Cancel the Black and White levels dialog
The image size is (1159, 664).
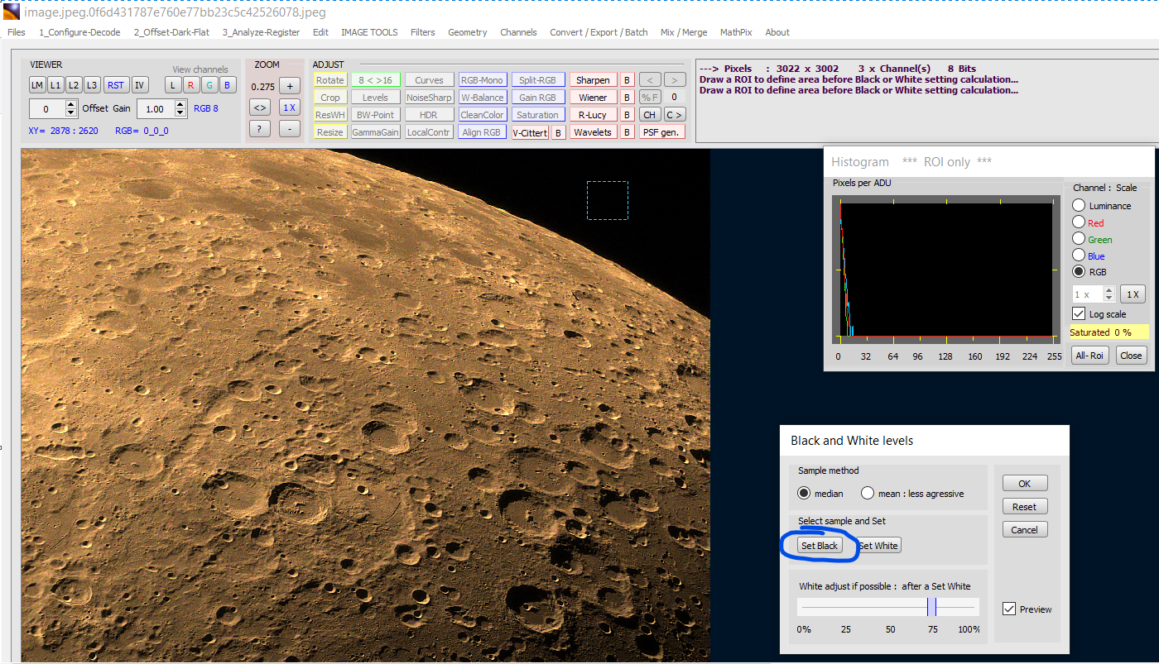1025,529
